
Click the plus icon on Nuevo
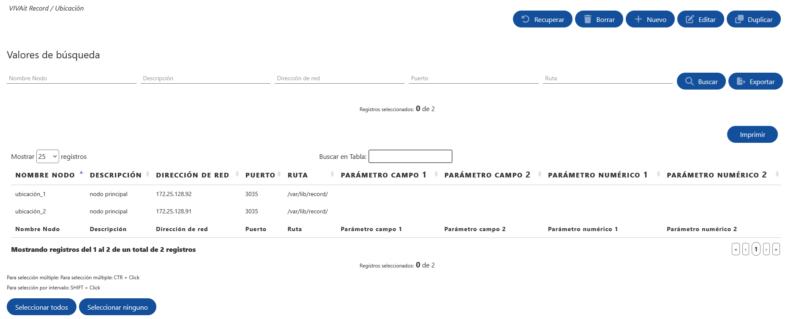click(x=638, y=19)
